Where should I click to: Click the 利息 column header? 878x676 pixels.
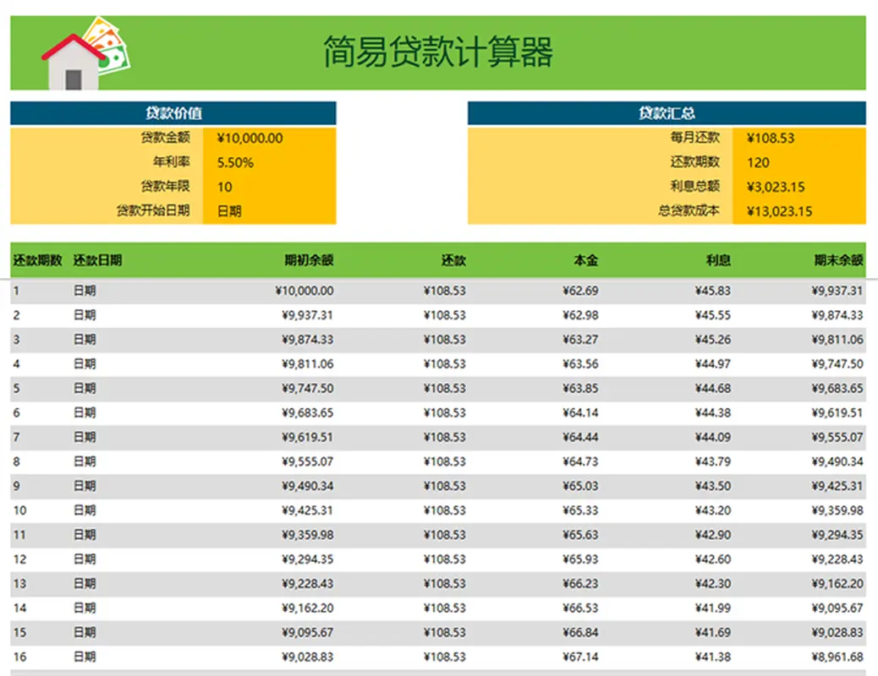[x=718, y=260]
